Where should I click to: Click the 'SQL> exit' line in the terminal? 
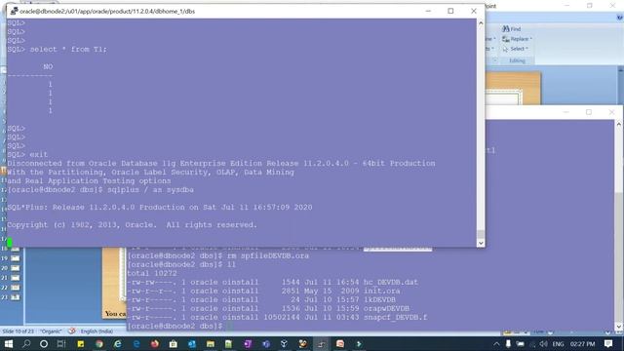pos(27,154)
